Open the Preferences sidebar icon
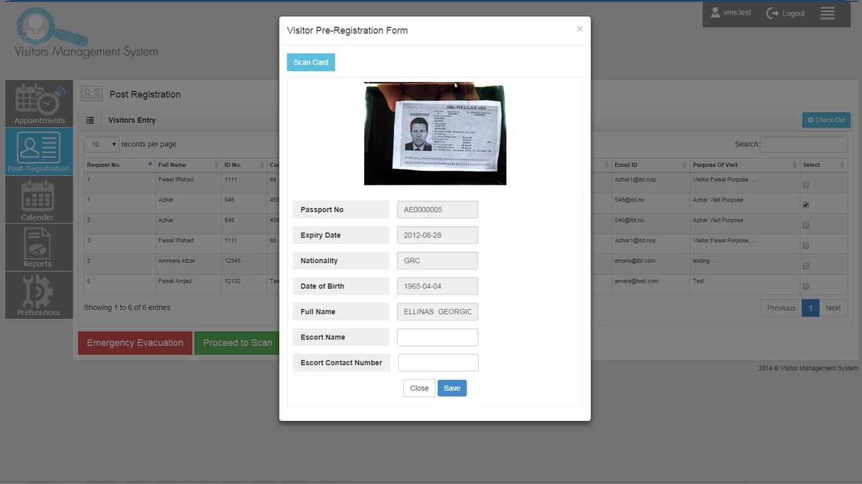Viewport: 862px width, 484px height. coord(39,295)
